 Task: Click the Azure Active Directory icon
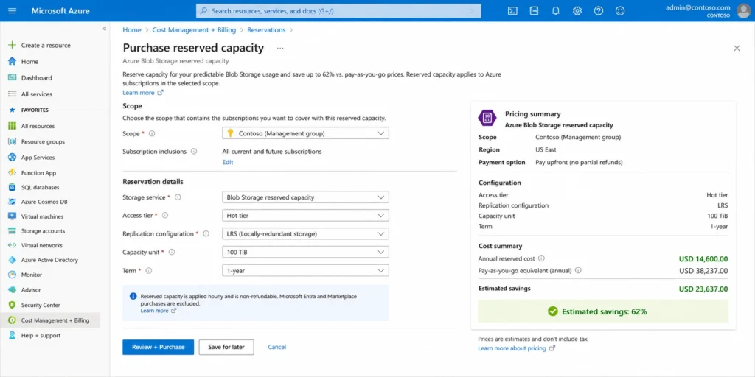13,260
